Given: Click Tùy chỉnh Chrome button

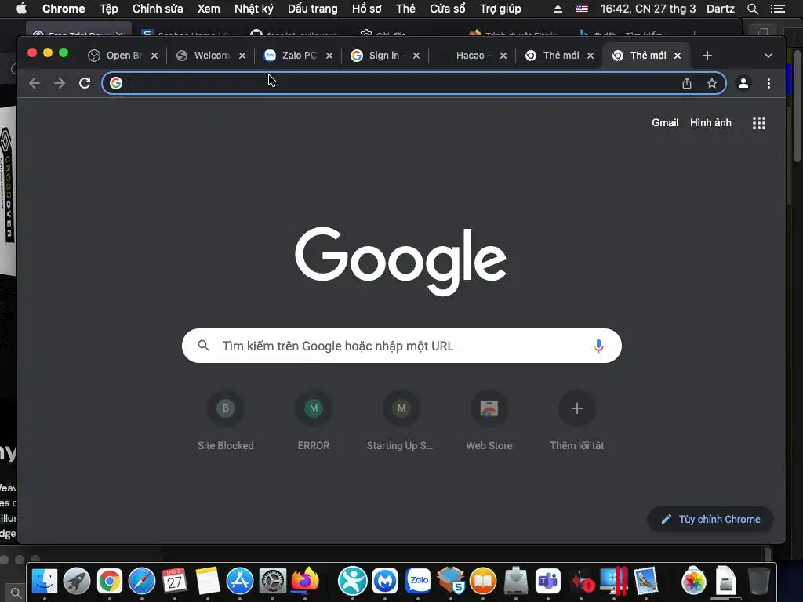Looking at the screenshot, I should (710, 519).
